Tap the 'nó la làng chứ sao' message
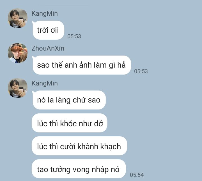The height and width of the screenshot is (181, 202). pyautogui.click(x=69, y=100)
